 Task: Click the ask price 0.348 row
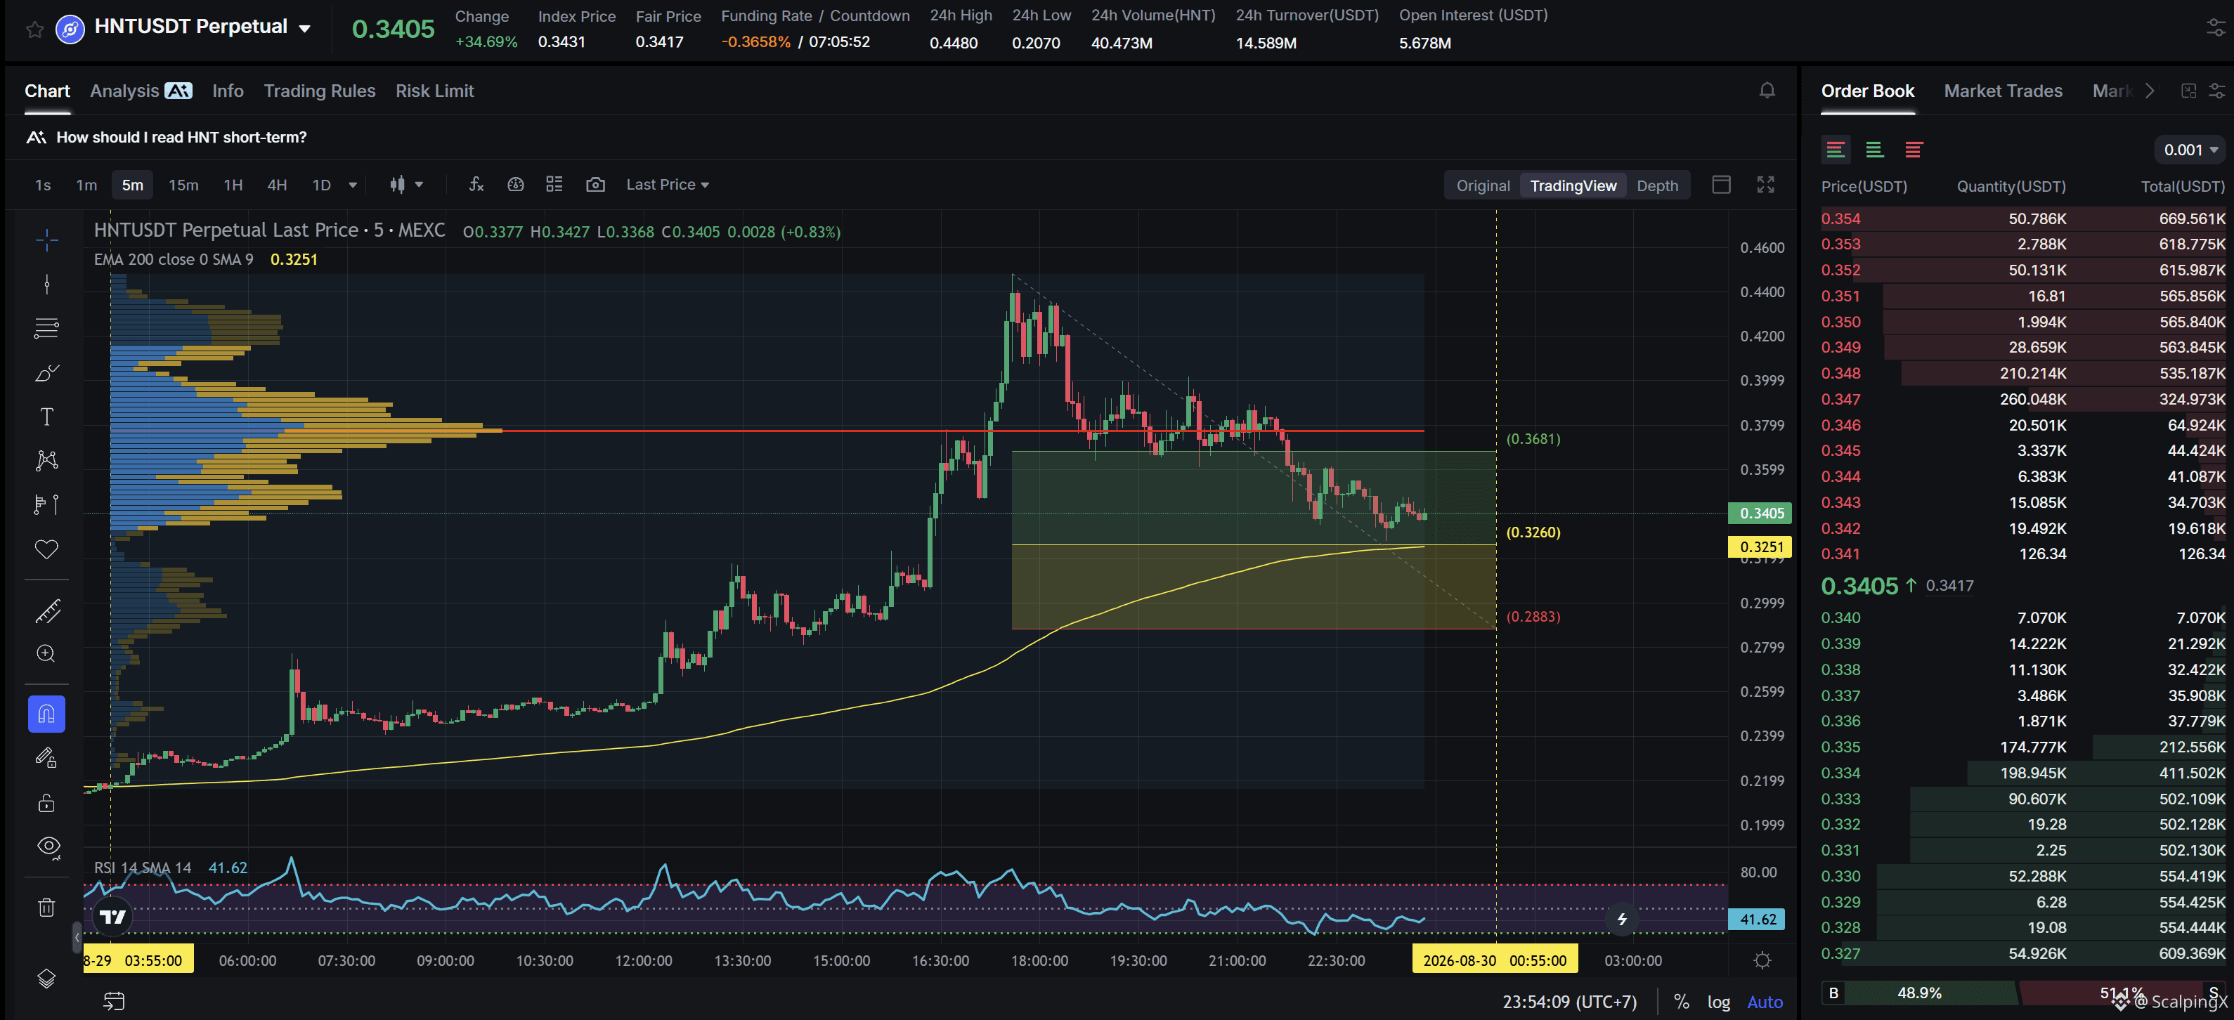[x=2022, y=374]
